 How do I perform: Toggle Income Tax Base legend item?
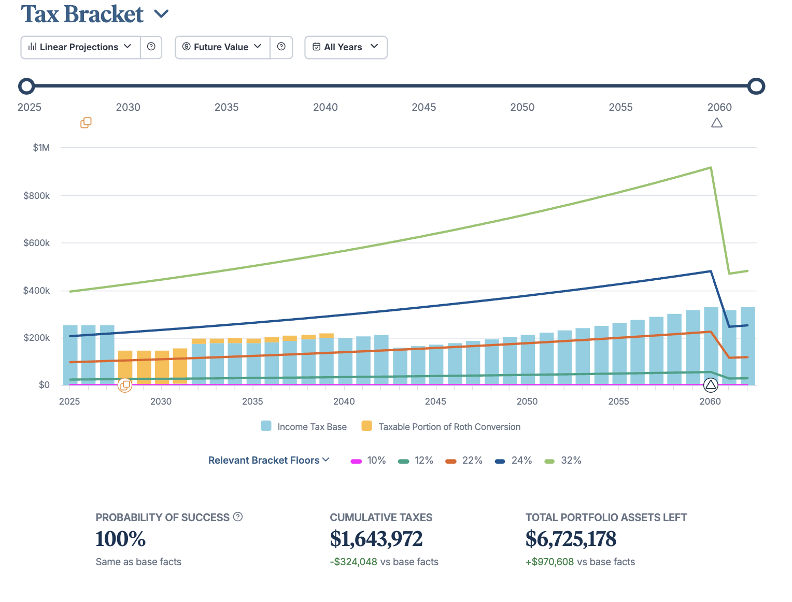click(x=304, y=426)
